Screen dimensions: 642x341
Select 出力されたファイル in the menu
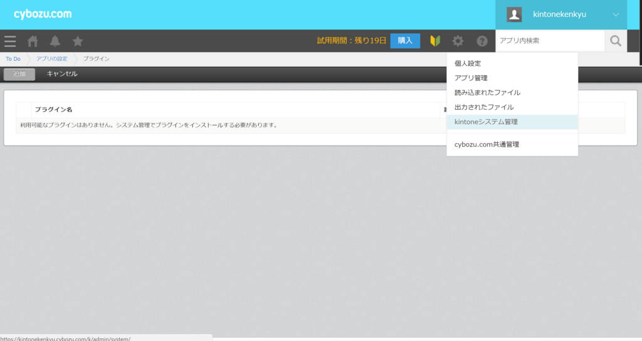coord(512,107)
